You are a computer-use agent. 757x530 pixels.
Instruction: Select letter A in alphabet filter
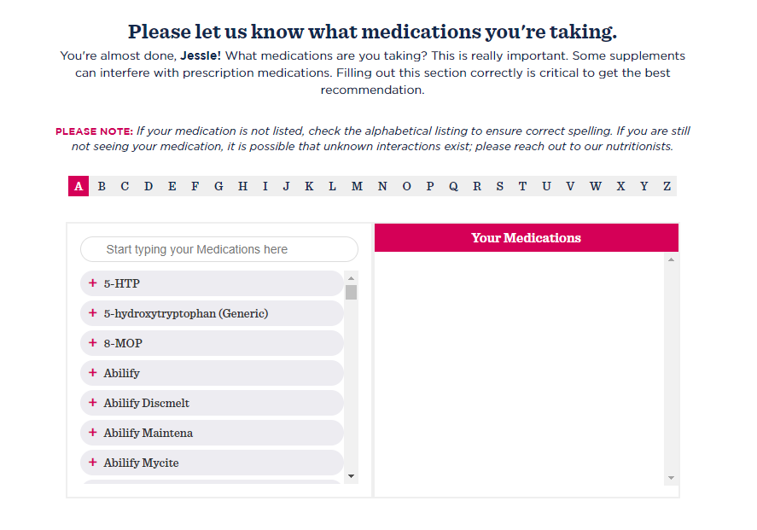[79, 186]
